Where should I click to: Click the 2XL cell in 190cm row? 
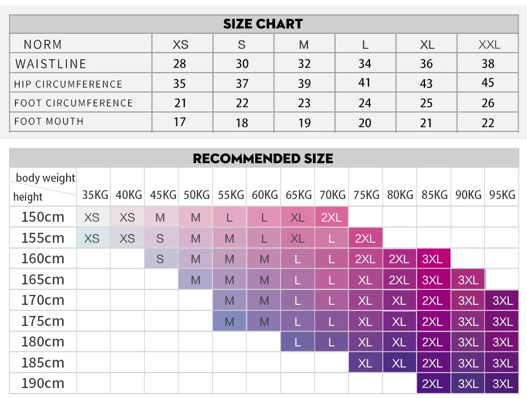[x=434, y=383]
